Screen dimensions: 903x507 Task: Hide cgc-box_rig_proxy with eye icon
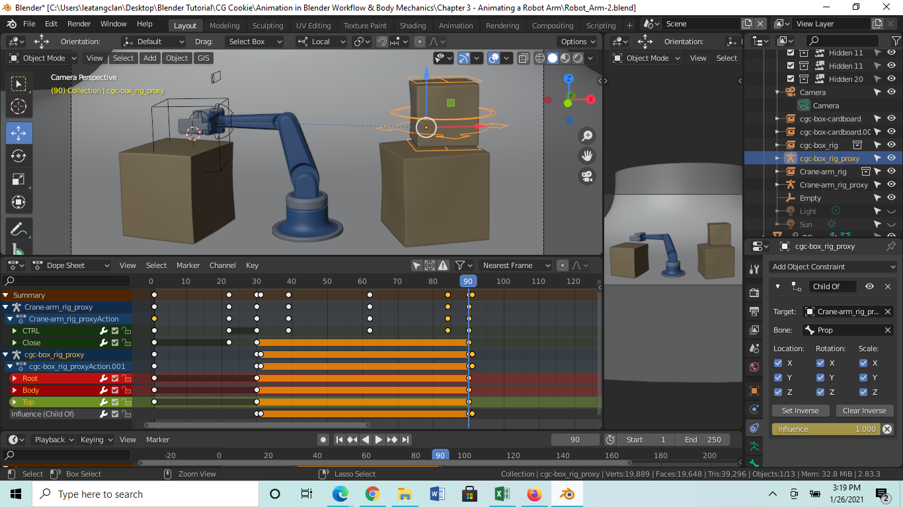click(x=891, y=158)
